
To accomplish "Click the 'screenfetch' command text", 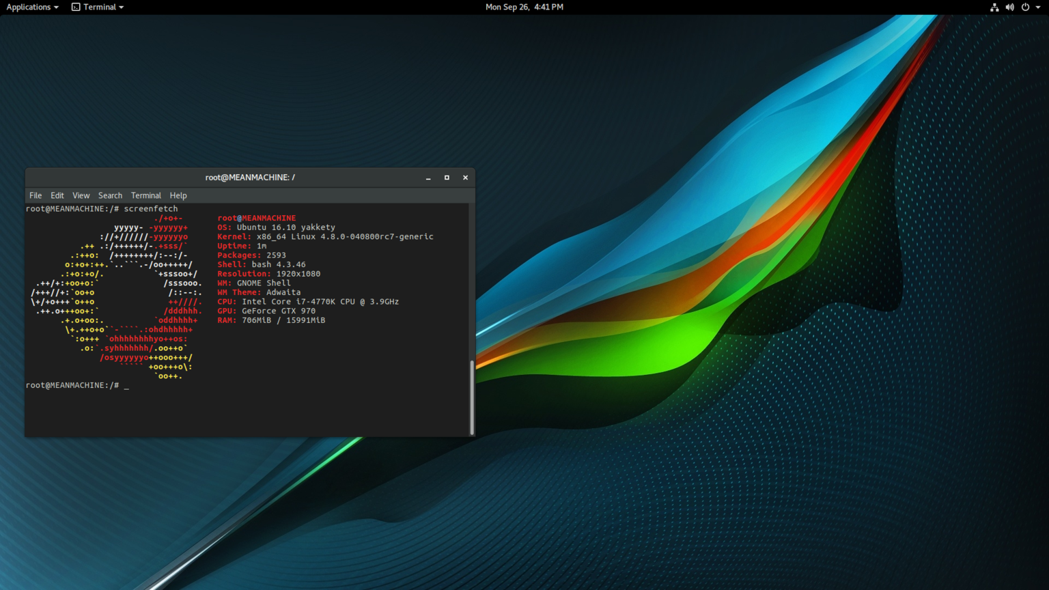I will pos(151,209).
